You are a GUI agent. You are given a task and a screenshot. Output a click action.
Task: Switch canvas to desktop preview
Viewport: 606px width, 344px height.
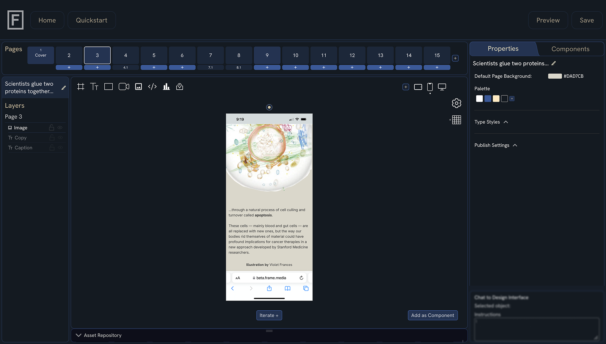pos(442,87)
